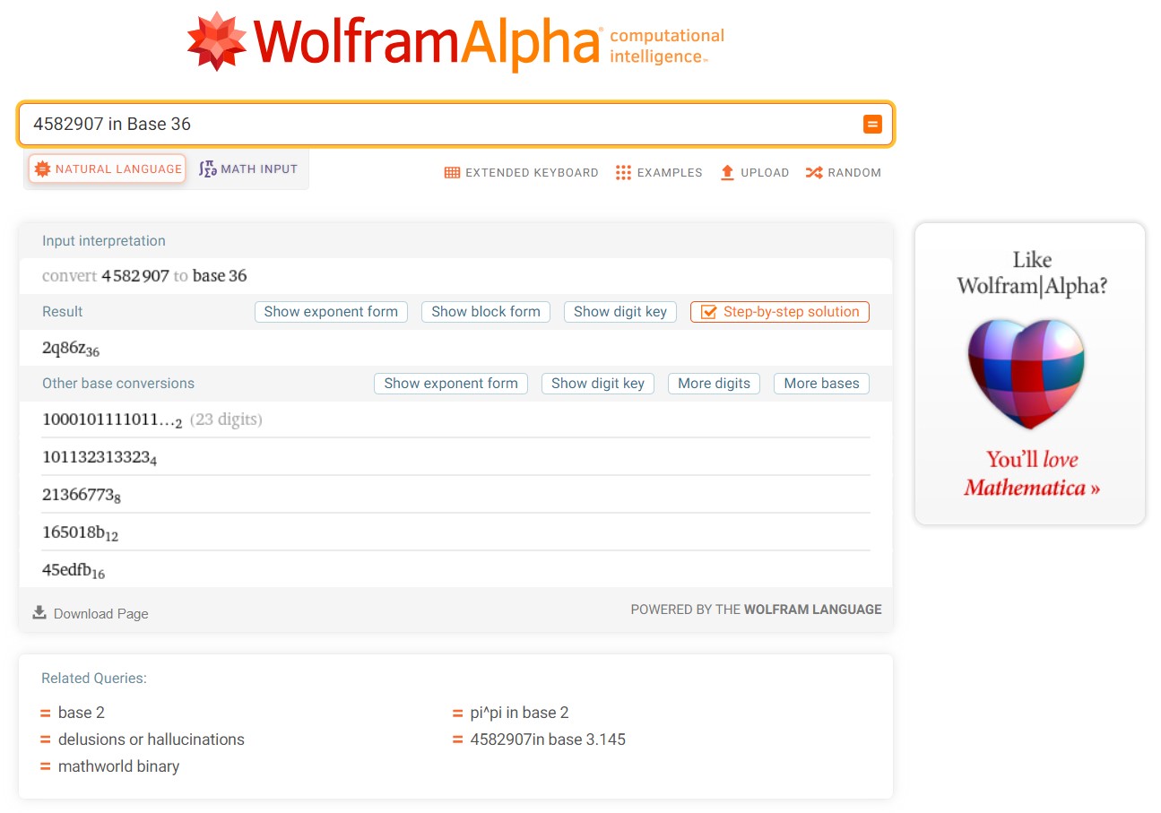Click the More digits button

click(x=714, y=384)
